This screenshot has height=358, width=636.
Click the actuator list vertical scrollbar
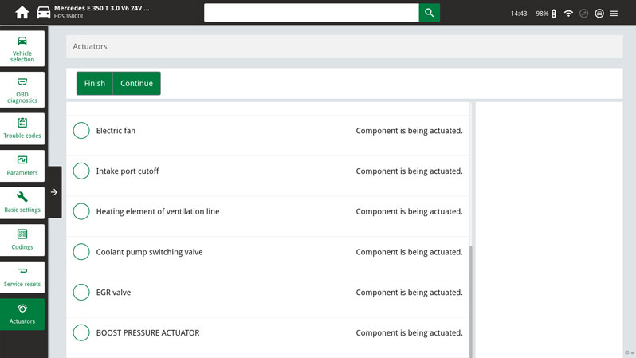coord(472,299)
